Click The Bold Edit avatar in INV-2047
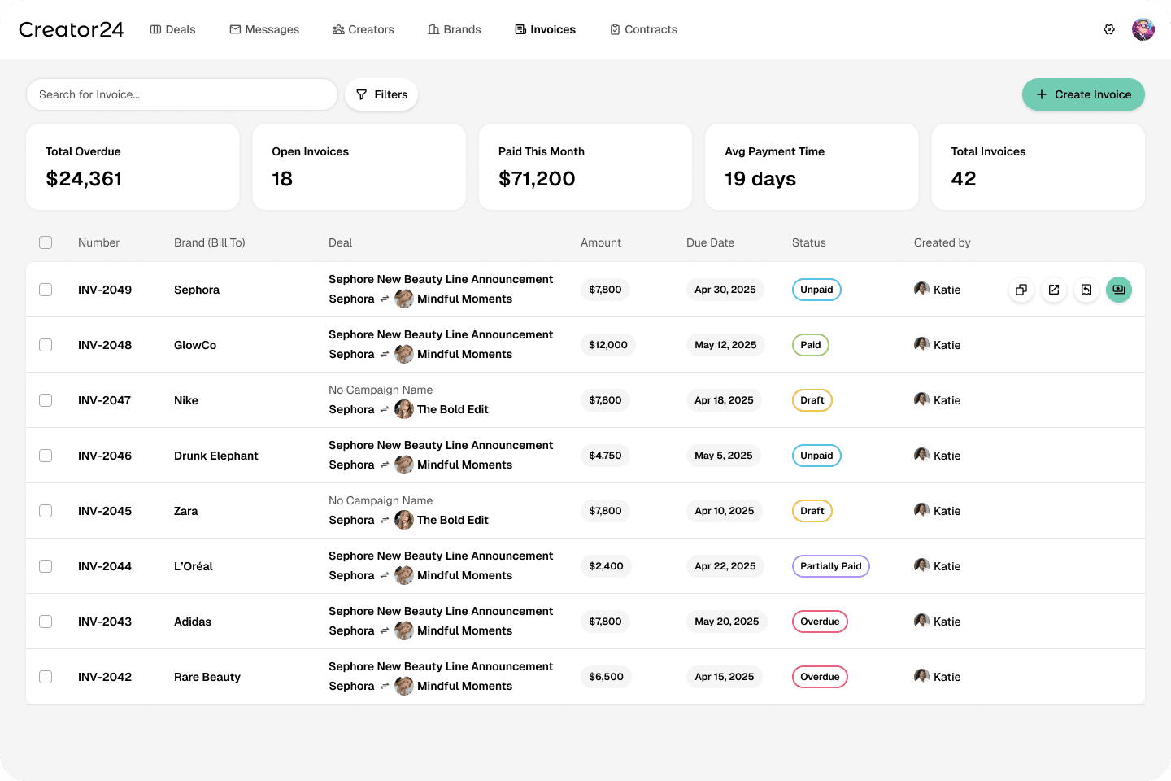 (x=404, y=409)
